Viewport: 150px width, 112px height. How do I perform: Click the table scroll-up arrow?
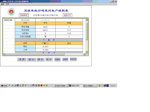(x=86, y=20)
